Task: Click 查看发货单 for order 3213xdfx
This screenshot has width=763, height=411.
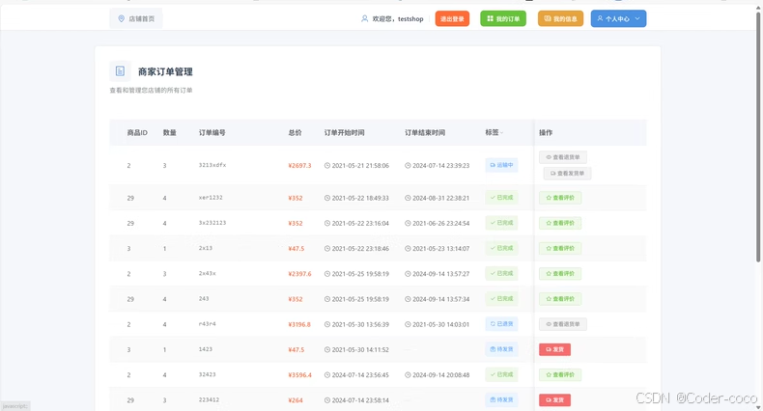Action: (x=567, y=173)
